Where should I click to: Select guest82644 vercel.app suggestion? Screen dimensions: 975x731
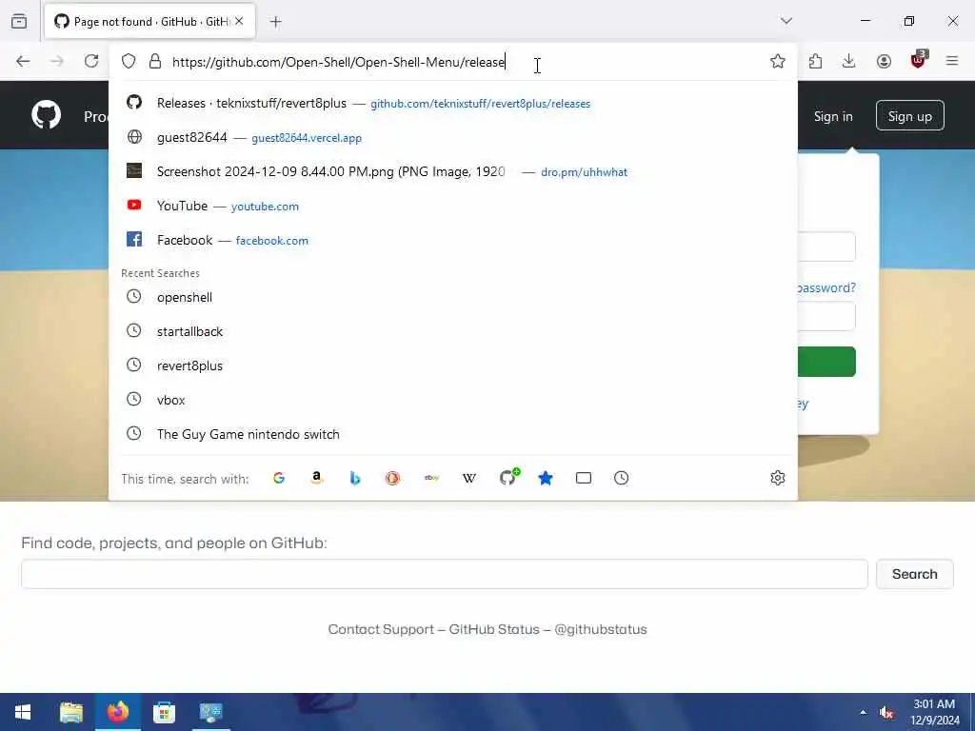click(x=452, y=137)
